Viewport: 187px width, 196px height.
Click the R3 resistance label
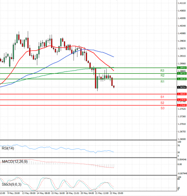162,71
